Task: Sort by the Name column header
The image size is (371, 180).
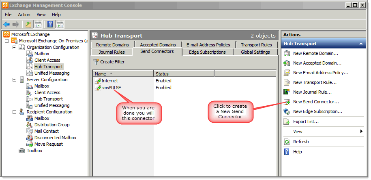Action: click(123, 74)
